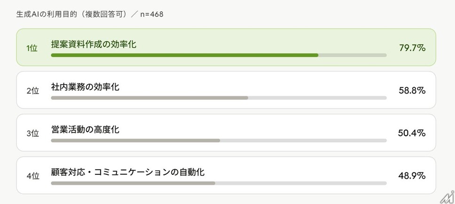Click the 79.7% value

pyautogui.click(x=412, y=47)
